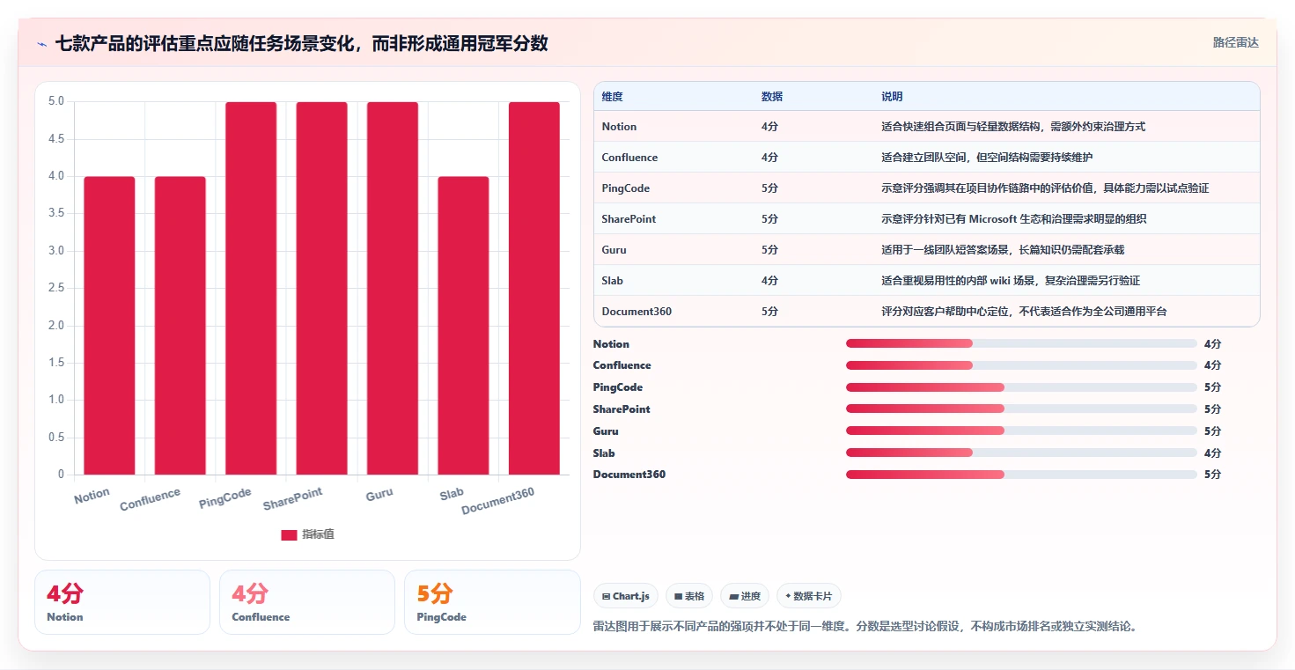The width and height of the screenshot is (1295, 670).
Task: Click the Document360 x-axis label
Action: pos(498,501)
